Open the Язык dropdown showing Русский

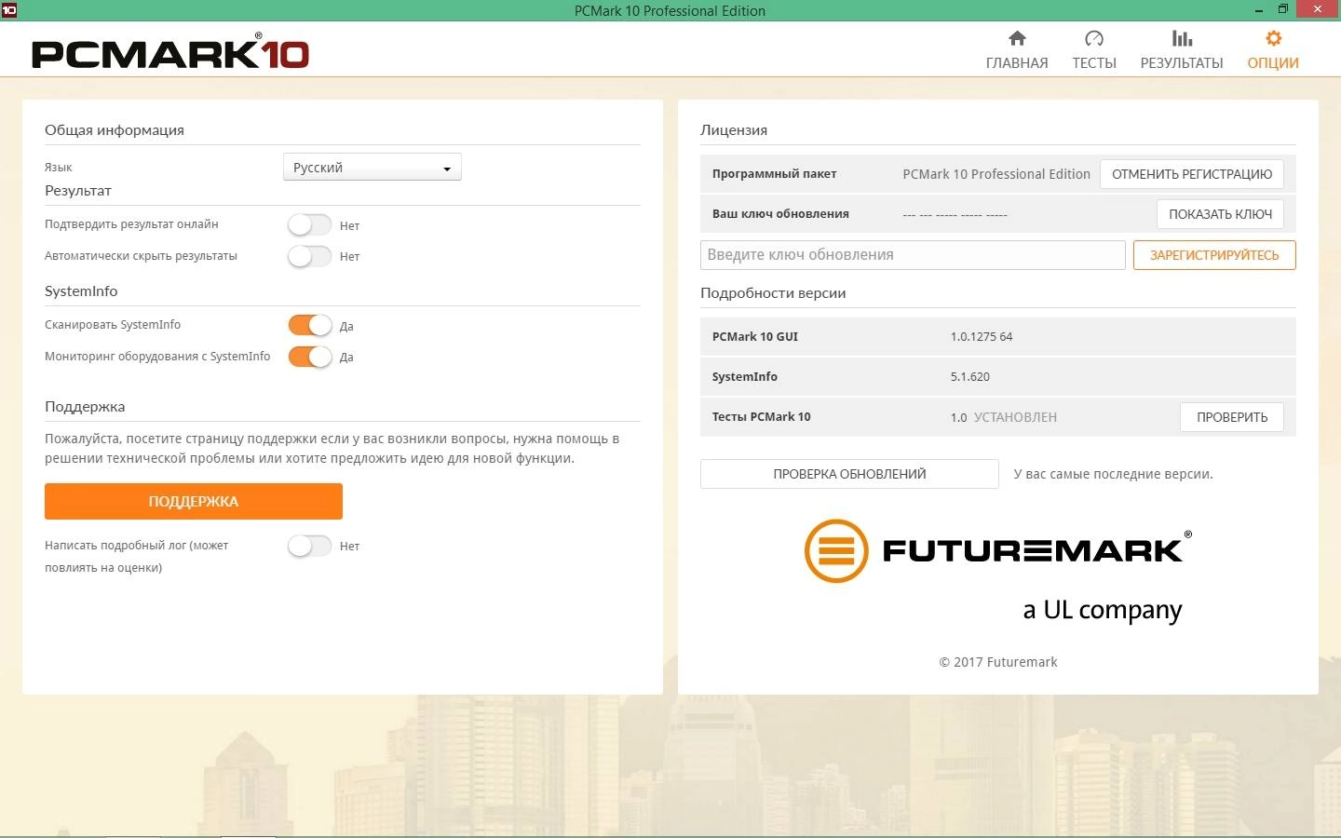372,168
